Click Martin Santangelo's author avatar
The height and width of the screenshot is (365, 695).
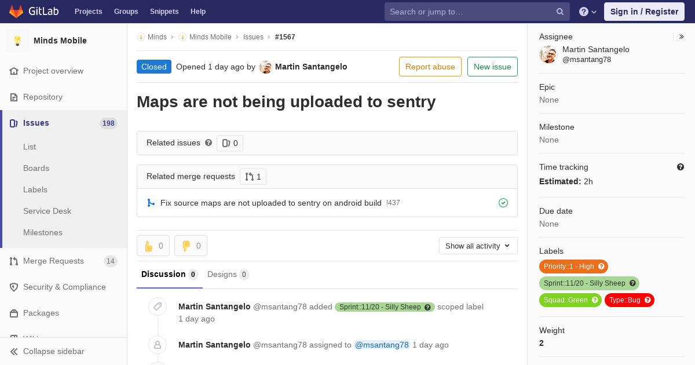[266, 67]
